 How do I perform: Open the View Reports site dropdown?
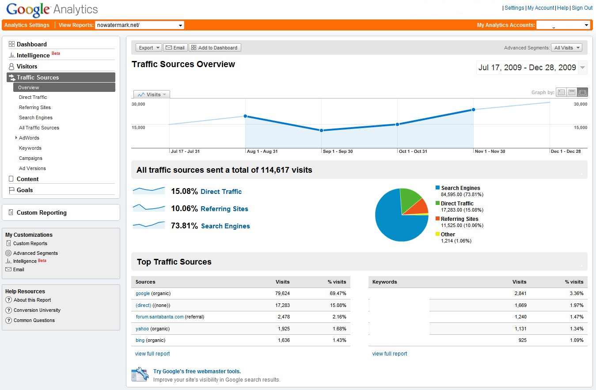pyautogui.click(x=140, y=25)
